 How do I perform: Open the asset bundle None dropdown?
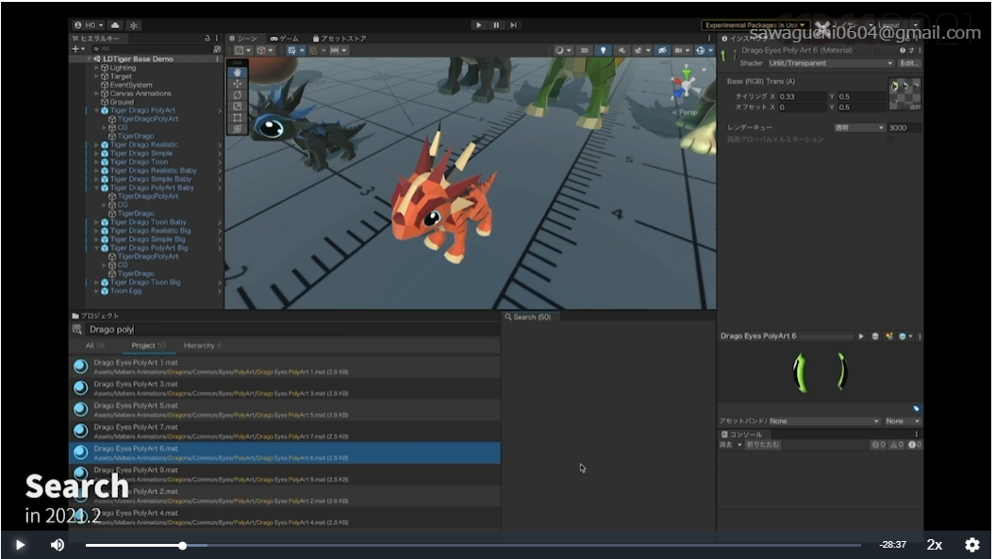point(823,421)
